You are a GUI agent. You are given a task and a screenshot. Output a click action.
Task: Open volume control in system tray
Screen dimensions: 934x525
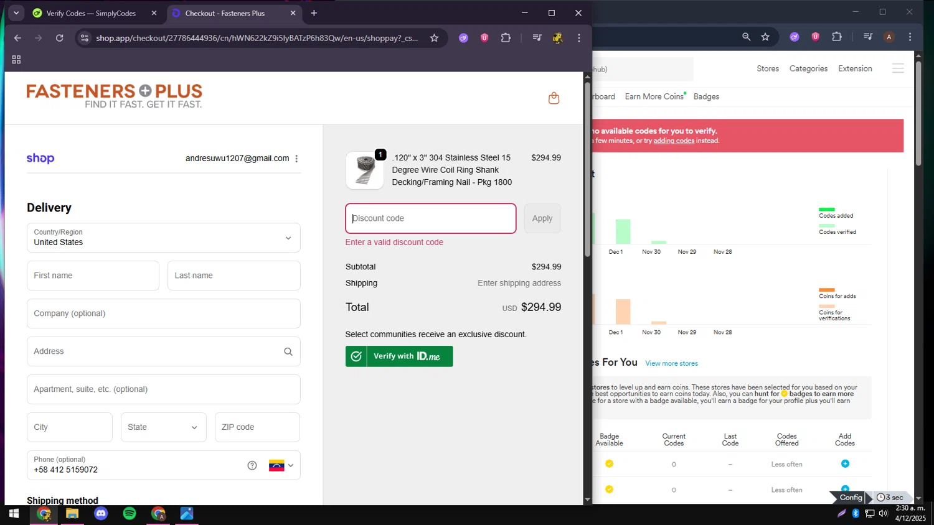pos(883,513)
